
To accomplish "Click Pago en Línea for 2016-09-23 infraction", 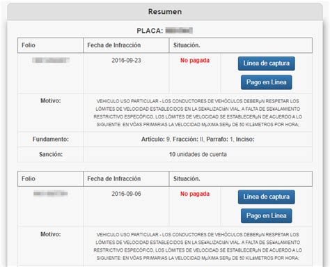I will pyautogui.click(x=266, y=82).
